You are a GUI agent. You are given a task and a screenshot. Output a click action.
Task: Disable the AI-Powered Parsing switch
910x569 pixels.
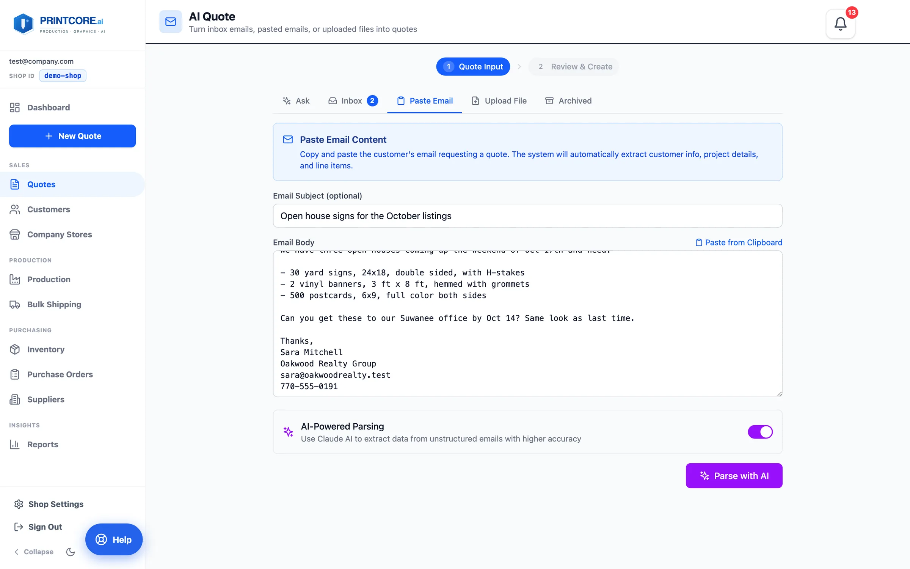(x=760, y=432)
